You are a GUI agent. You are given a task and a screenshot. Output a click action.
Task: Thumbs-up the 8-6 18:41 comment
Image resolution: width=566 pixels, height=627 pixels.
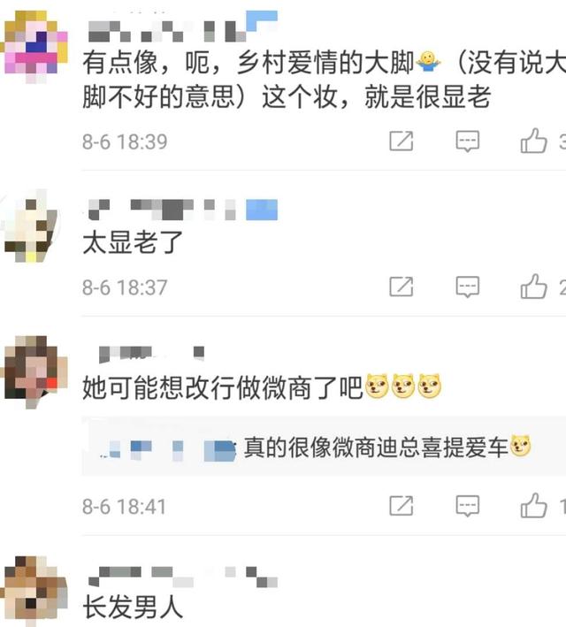click(x=533, y=505)
